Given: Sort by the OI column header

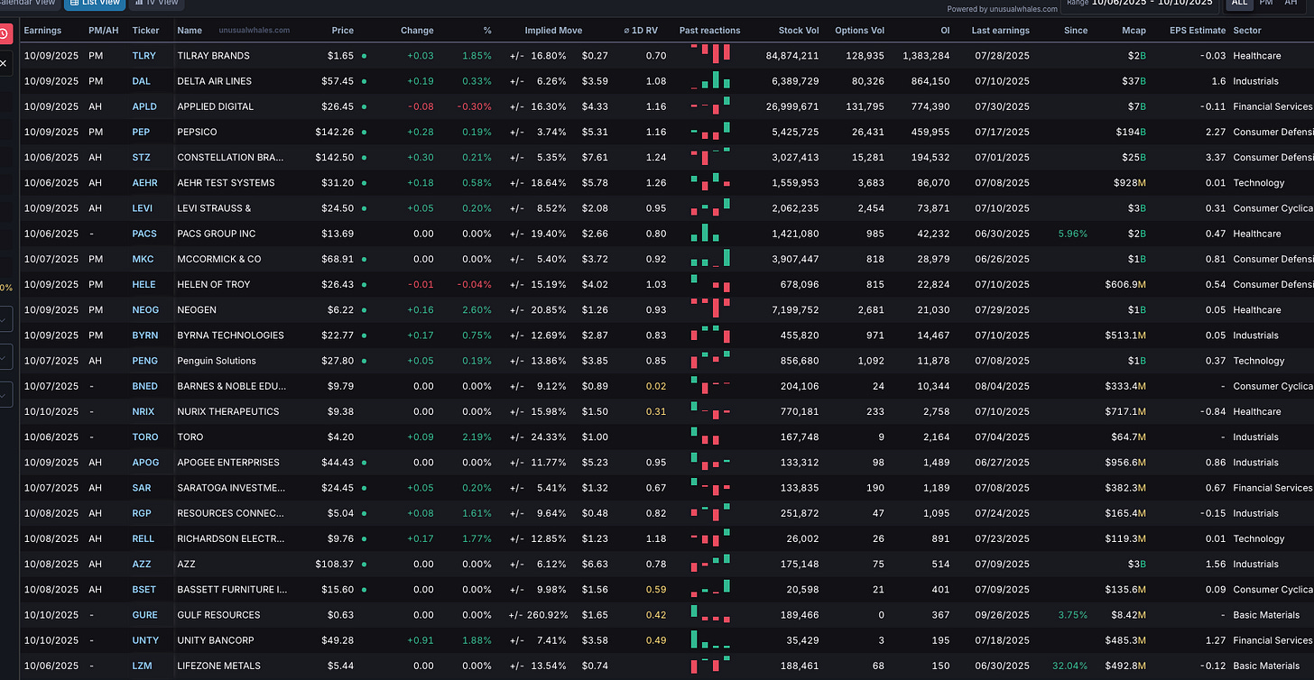Looking at the screenshot, I should (x=945, y=31).
